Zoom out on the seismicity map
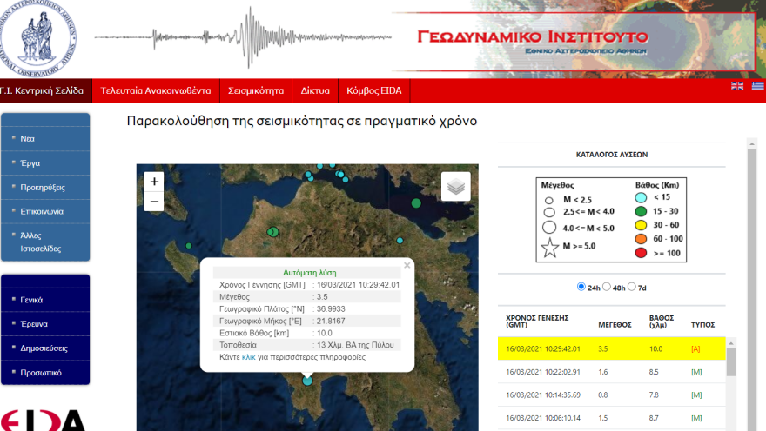Viewport: 766px width, 431px height. point(154,202)
